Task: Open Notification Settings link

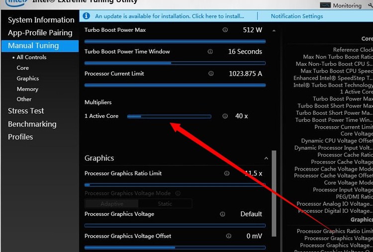Action: [x=297, y=16]
